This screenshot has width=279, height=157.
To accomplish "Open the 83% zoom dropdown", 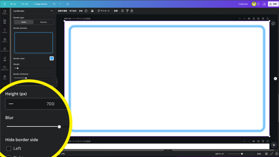I will 259,154.
